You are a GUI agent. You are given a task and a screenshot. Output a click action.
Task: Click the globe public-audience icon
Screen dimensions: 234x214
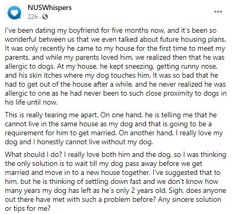(x=45, y=17)
